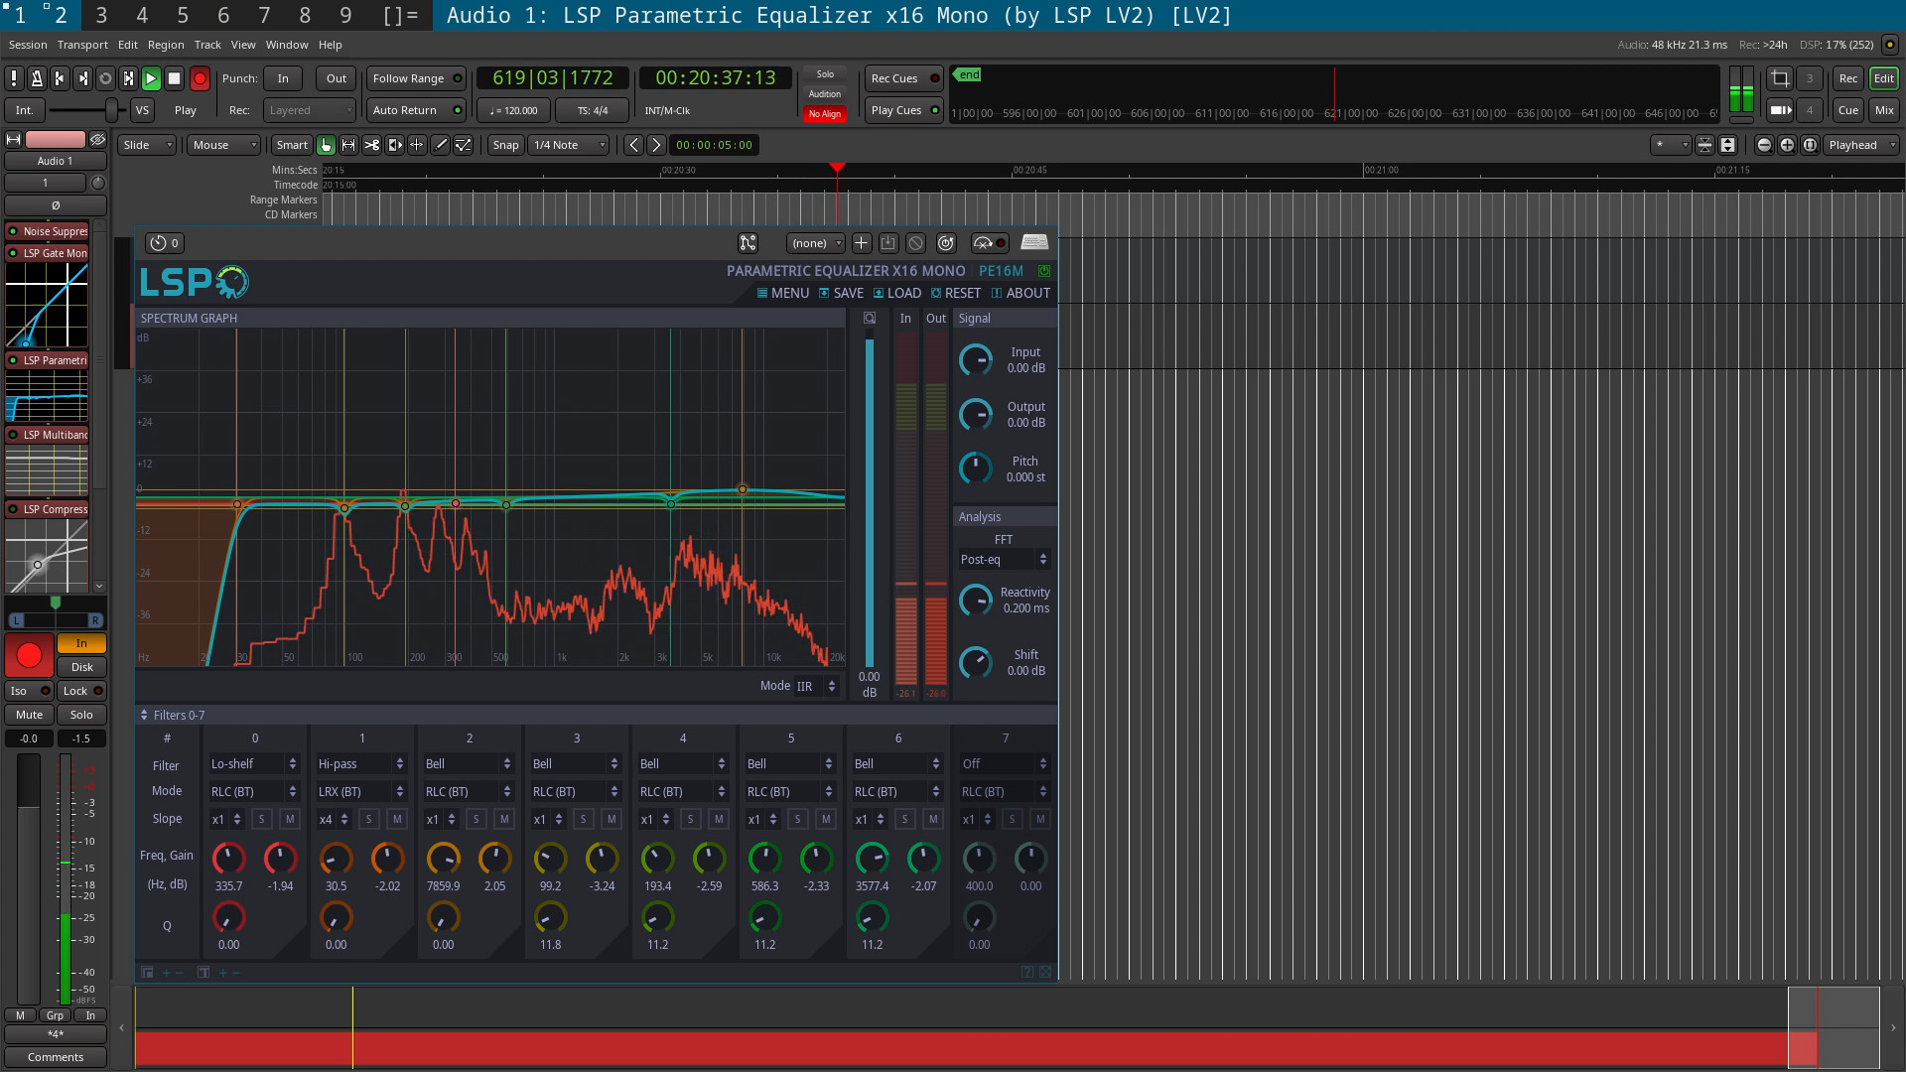Click the SAVE button in the equalizer
The image size is (1906, 1072).
tap(849, 292)
